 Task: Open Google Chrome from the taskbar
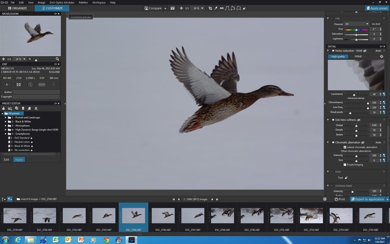[x=106, y=240]
